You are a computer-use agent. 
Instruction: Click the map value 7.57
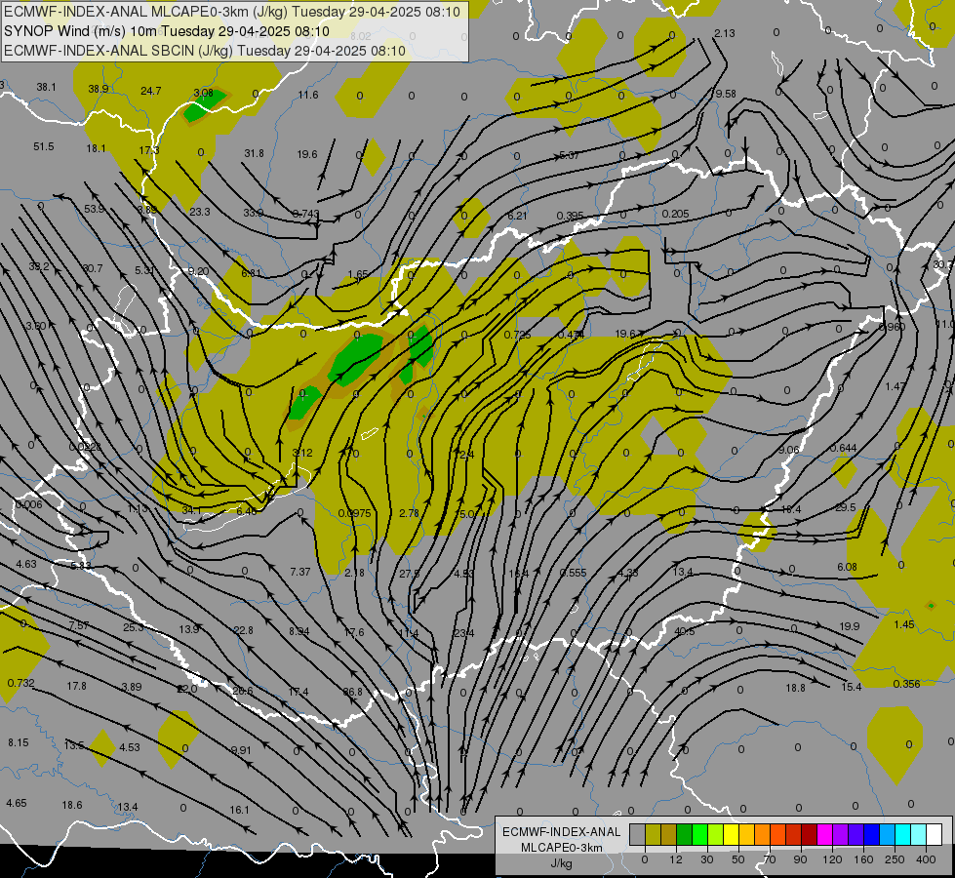pos(79,625)
